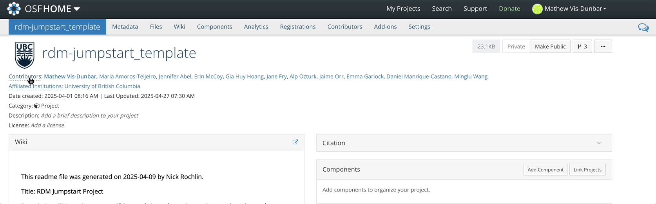
Task: Click the Mathew Vis-Dunbar user avatar
Action: pos(537,9)
